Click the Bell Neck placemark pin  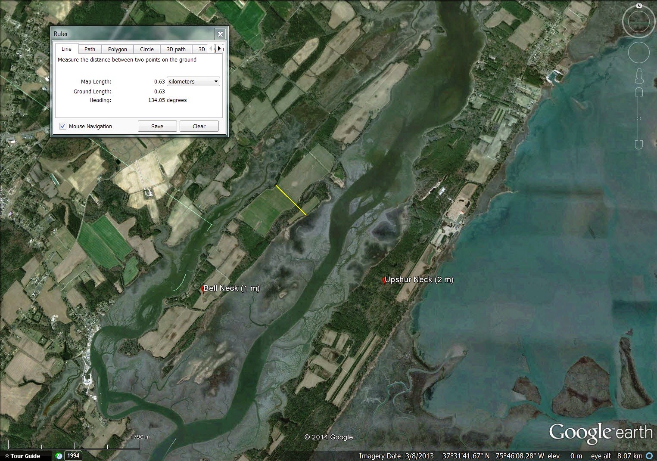click(202, 289)
